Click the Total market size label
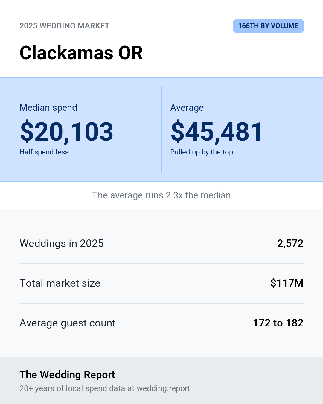Screen dimensions: 323x404 point(60,283)
